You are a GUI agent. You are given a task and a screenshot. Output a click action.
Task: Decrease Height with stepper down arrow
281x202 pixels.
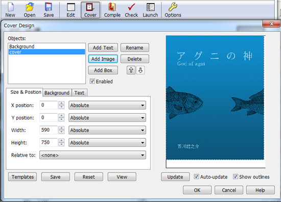click(x=61, y=144)
